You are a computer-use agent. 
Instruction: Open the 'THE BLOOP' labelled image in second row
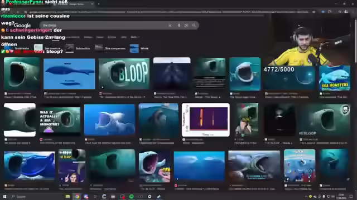pyautogui.click(x=325, y=120)
